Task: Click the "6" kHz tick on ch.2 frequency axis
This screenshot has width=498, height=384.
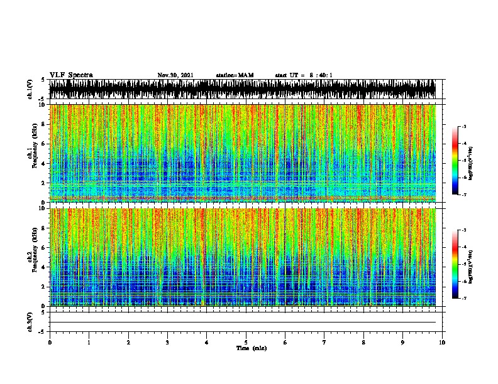Action: (x=44, y=248)
